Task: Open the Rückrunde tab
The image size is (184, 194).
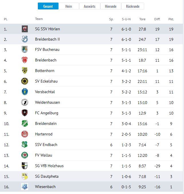Action: point(133,6)
